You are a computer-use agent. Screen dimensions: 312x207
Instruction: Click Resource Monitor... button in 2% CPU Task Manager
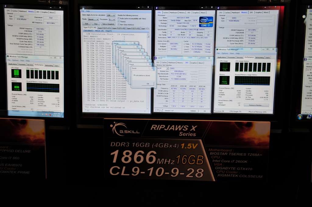[256, 105]
